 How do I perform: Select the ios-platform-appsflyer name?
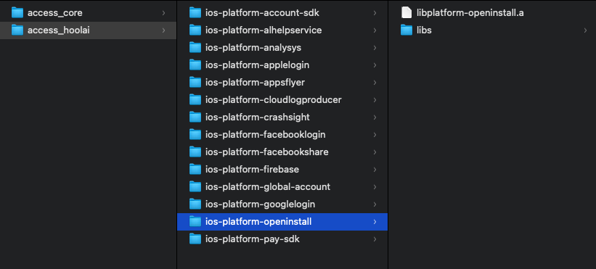point(255,83)
